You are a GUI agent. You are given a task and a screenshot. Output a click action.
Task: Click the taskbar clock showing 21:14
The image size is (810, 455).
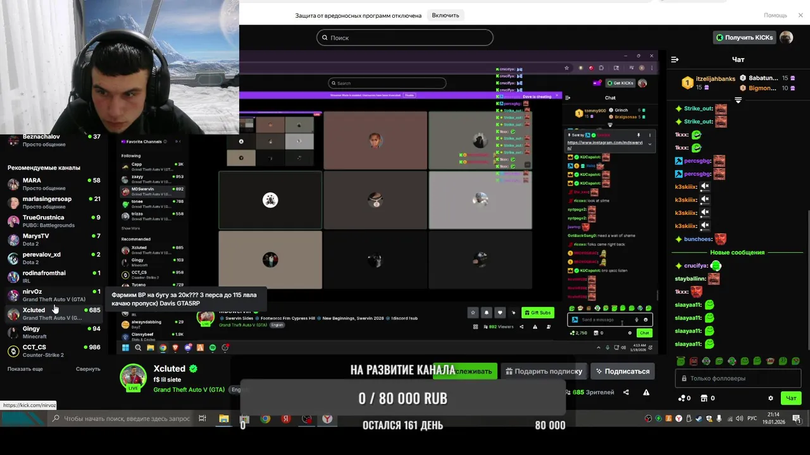773,418
